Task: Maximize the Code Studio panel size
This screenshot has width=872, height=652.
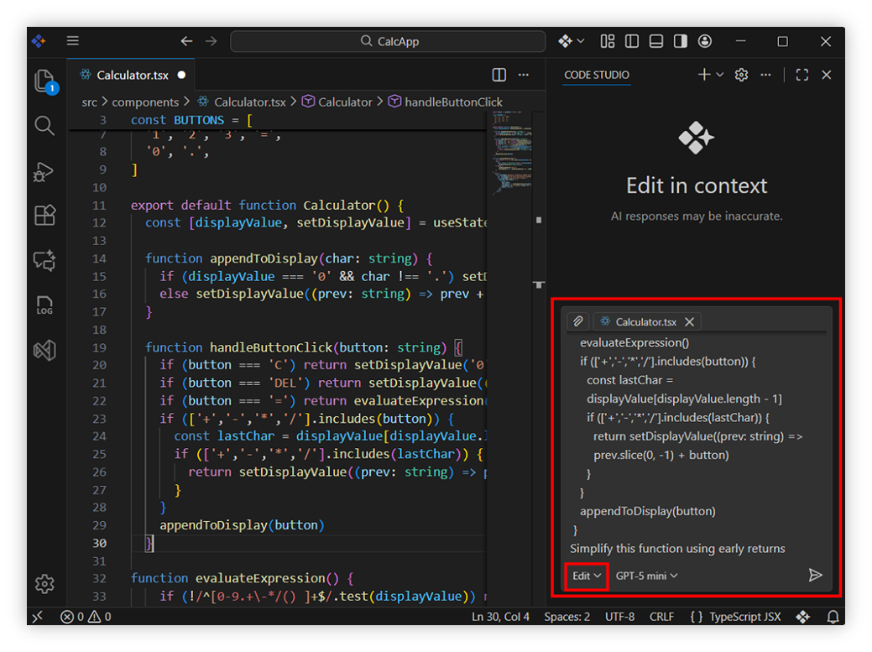Action: tap(802, 75)
